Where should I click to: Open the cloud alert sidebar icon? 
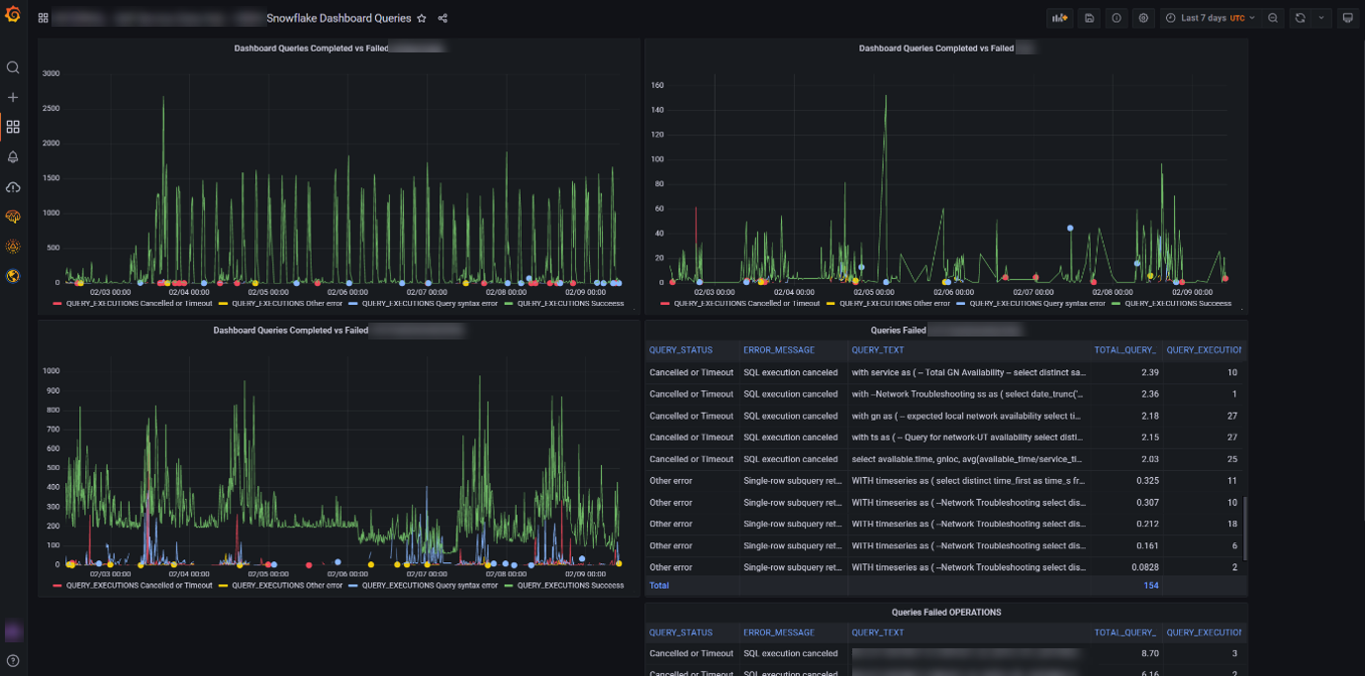pos(13,186)
